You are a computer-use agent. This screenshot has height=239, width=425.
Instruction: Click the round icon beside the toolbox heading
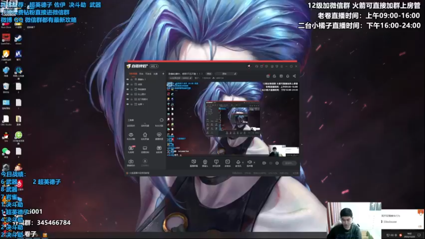point(161,120)
